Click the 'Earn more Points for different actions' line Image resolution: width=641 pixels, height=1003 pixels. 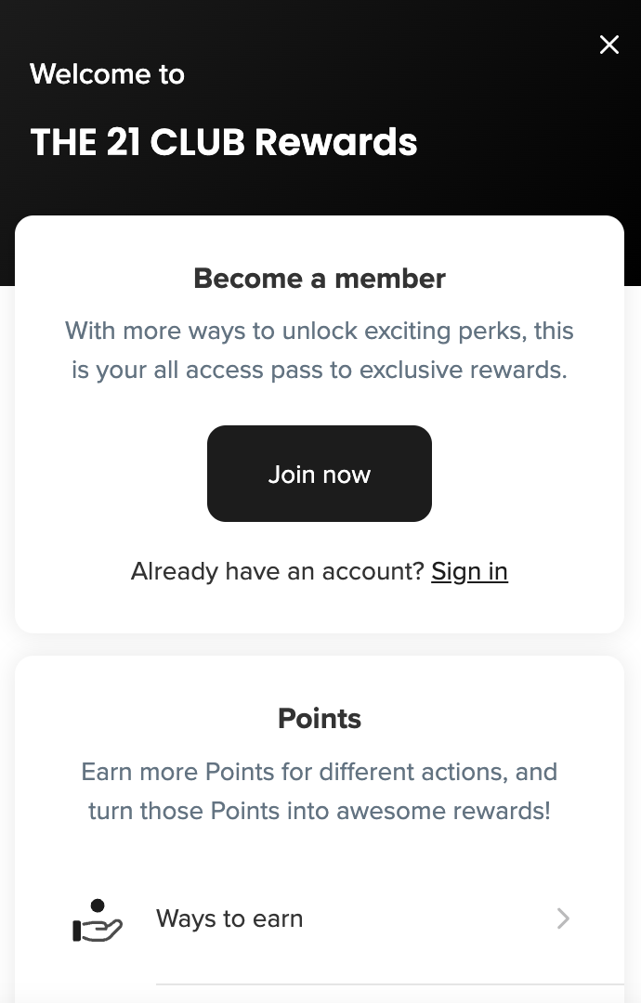pyautogui.click(x=320, y=772)
